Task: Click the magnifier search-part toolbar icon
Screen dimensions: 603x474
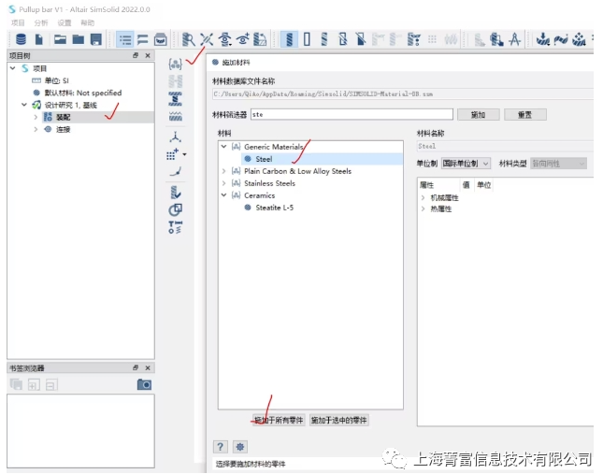Action: click(188, 39)
